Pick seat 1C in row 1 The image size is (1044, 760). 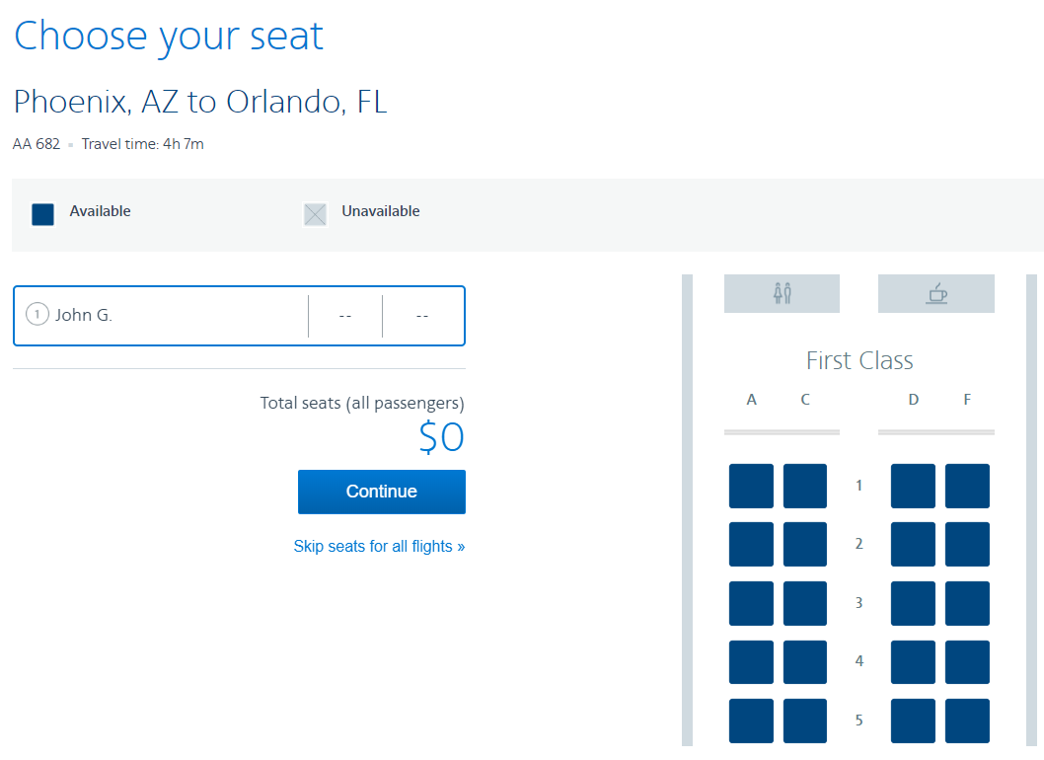[x=805, y=486]
